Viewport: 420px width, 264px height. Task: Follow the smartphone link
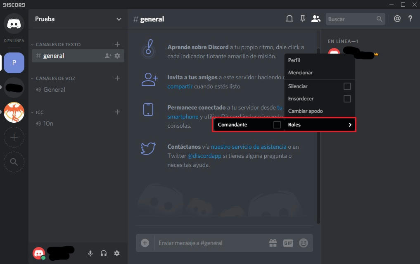click(x=183, y=117)
